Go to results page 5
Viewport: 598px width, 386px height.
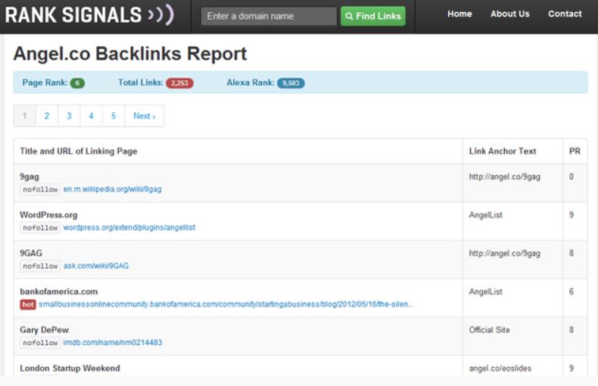(x=114, y=116)
